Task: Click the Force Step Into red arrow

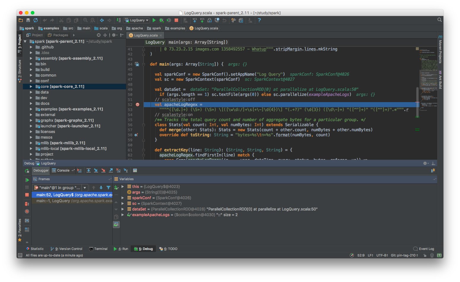Action: coord(103,170)
